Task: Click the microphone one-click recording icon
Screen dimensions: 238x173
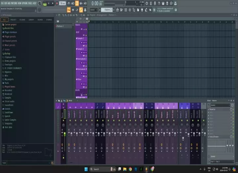Action: point(155,3)
